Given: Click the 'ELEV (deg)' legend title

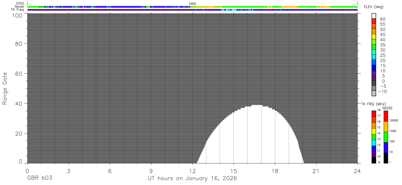Looking at the screenshot, I should [374, 7].
